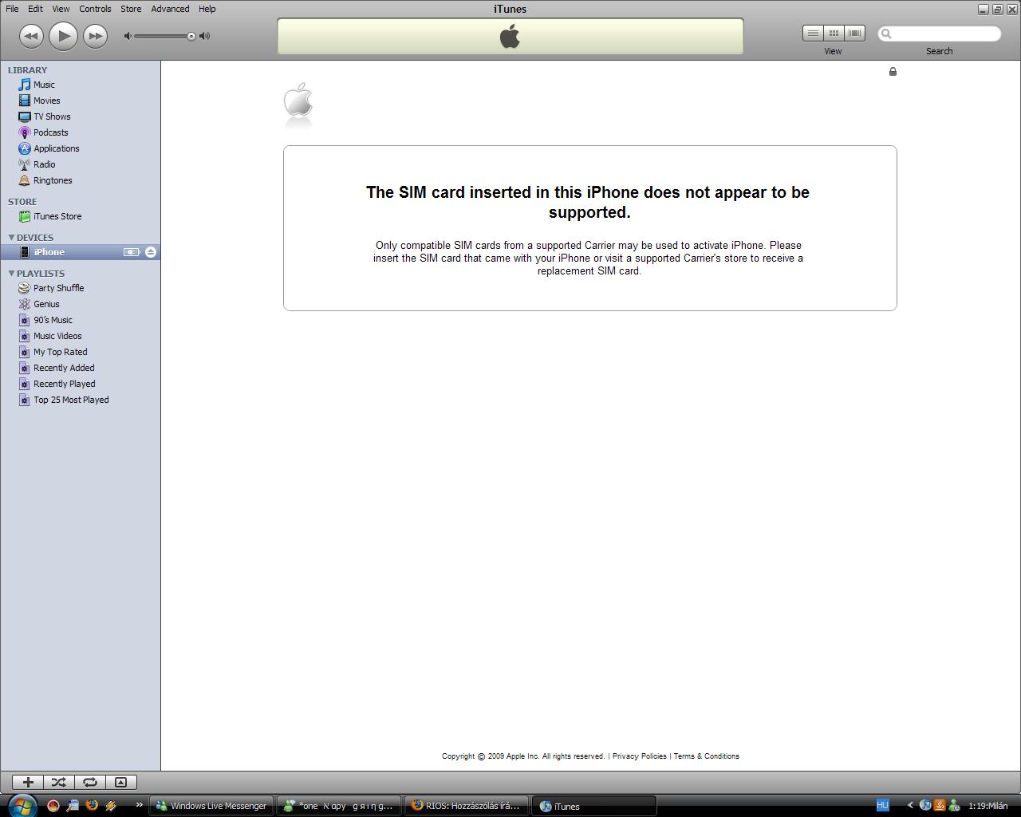Image resolution: width=1021 pixels, height=817 pixels.
Task: Switch to Windows Live Messenger in taskbar
Action: pos(211,806)
